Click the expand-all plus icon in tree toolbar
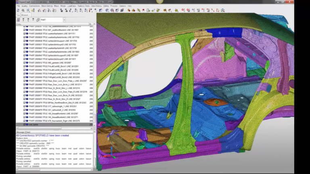 coord(23,20)
